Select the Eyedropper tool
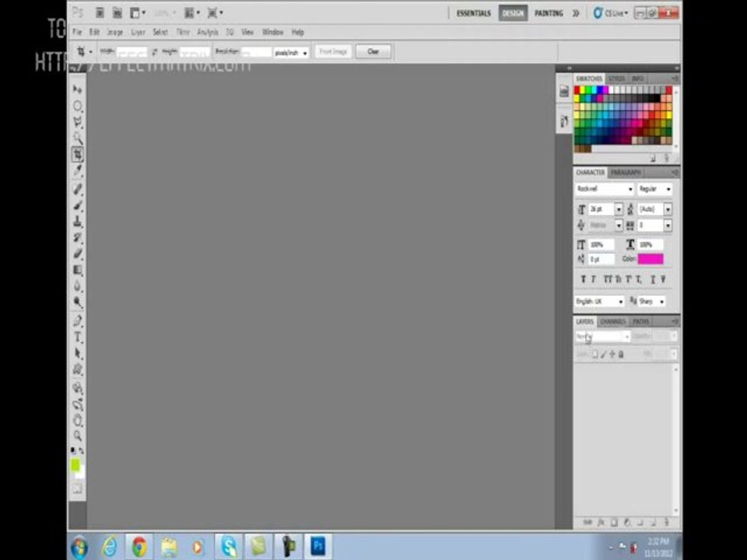The height and width of the screenshot is (560, 747). click(x=78, y=170)
